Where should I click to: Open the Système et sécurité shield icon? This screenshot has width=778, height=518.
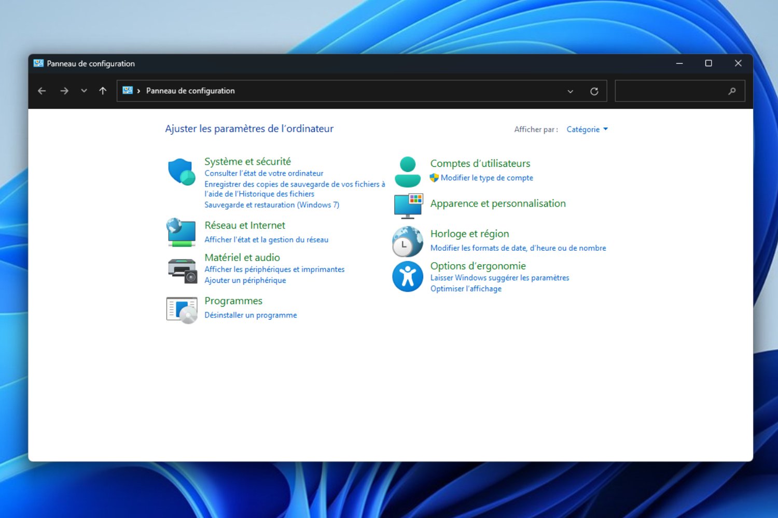[182, 172]
